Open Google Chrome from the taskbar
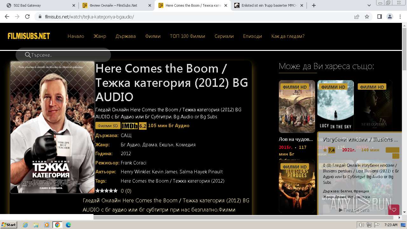The height and width of the screenshot is (229, 407). pyautogui.click(x=58, y=225)
